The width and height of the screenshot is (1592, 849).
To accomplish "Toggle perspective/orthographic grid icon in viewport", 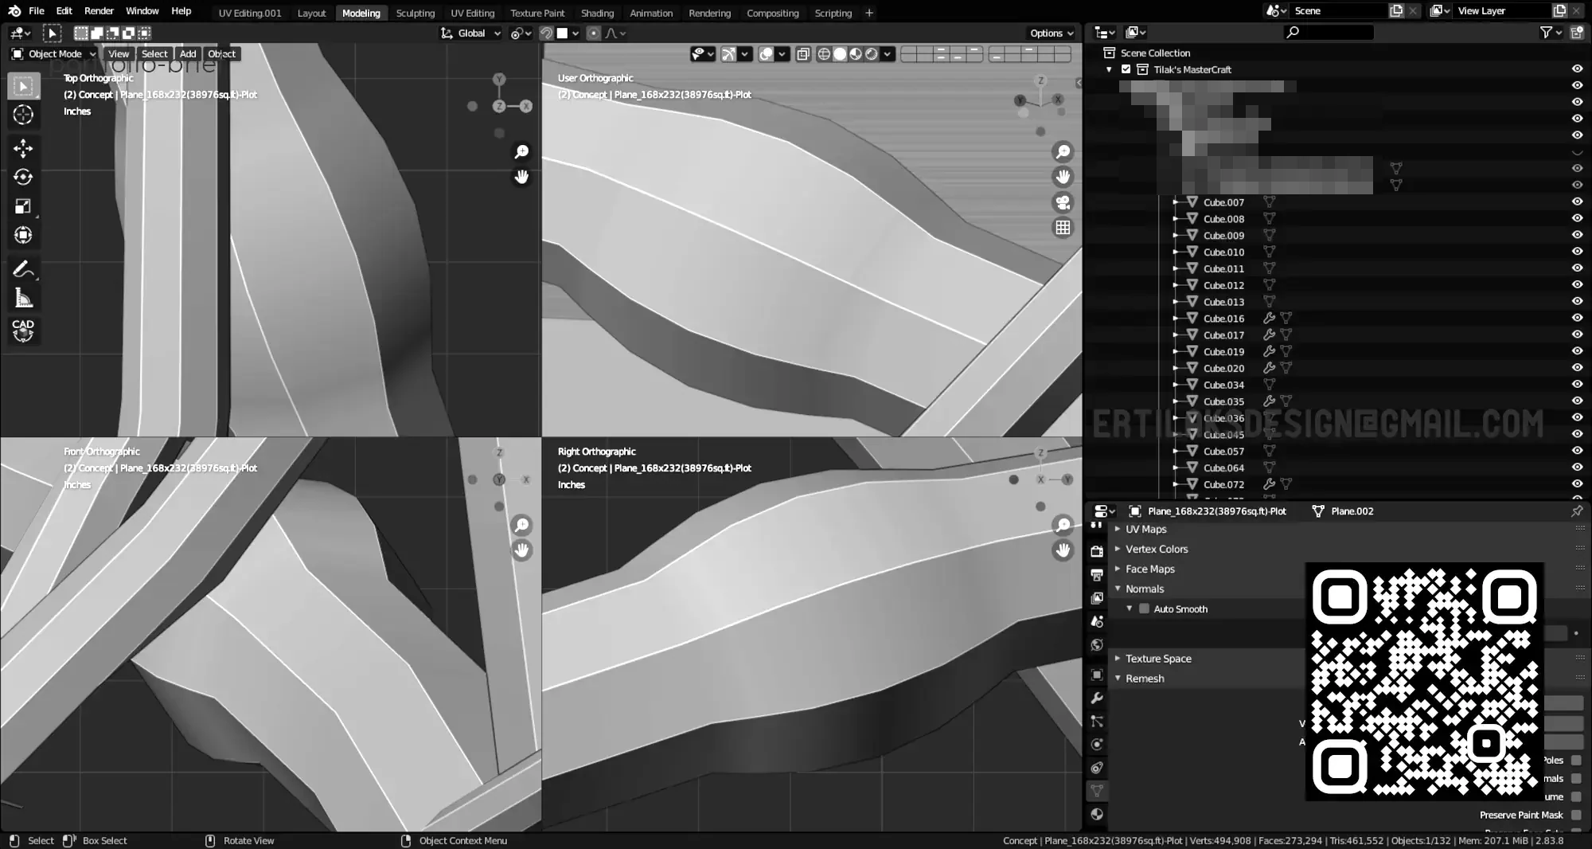I will 1063,228.
